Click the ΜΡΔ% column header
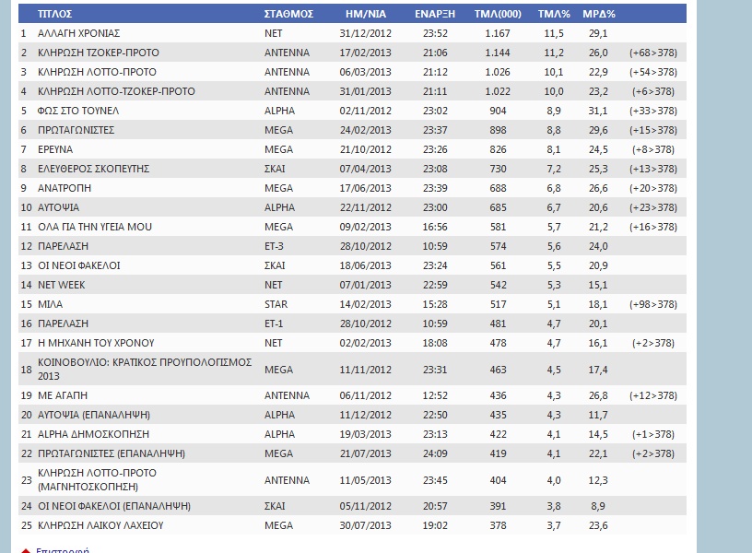The width and height of the screenshot is (752, 553). (599, 15)
